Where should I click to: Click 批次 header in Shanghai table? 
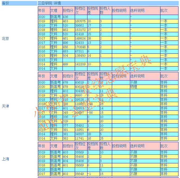169,146
